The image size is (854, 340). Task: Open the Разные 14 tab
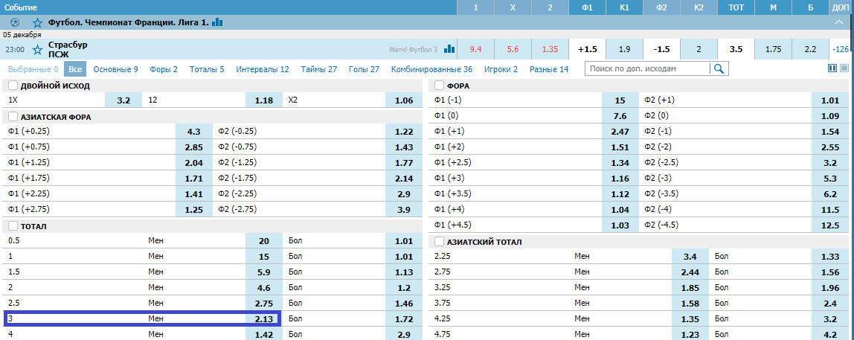click(548, 69)
